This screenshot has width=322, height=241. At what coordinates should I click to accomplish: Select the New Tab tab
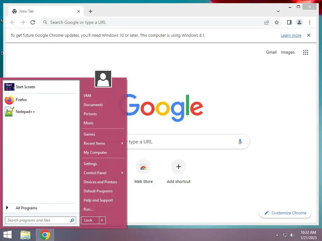click(x=46, y=11)
